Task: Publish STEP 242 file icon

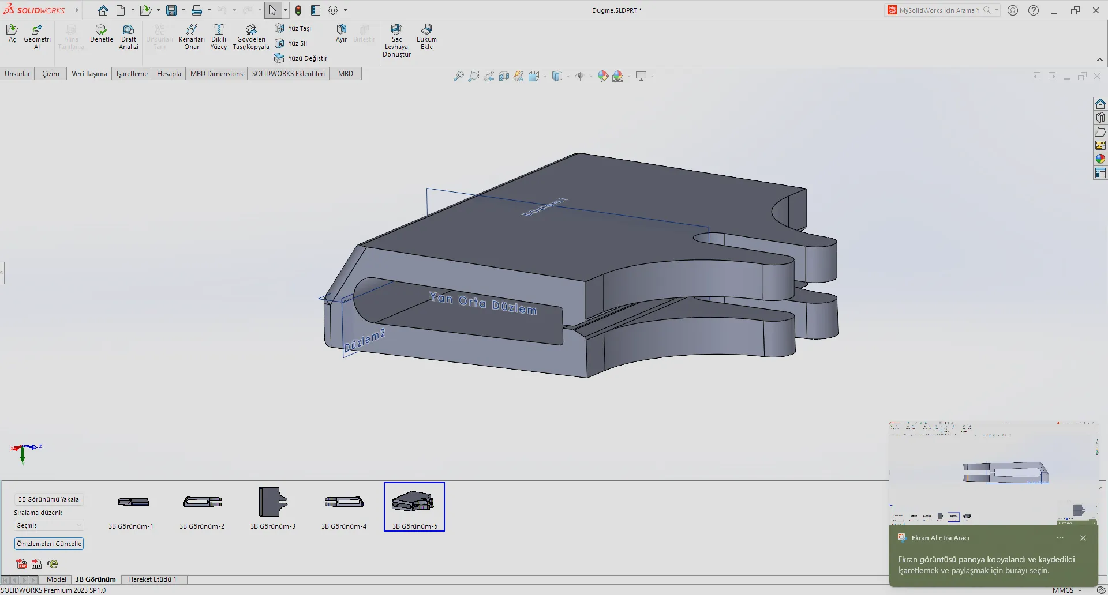Action: pyautogui.click(x=36, y=564)
